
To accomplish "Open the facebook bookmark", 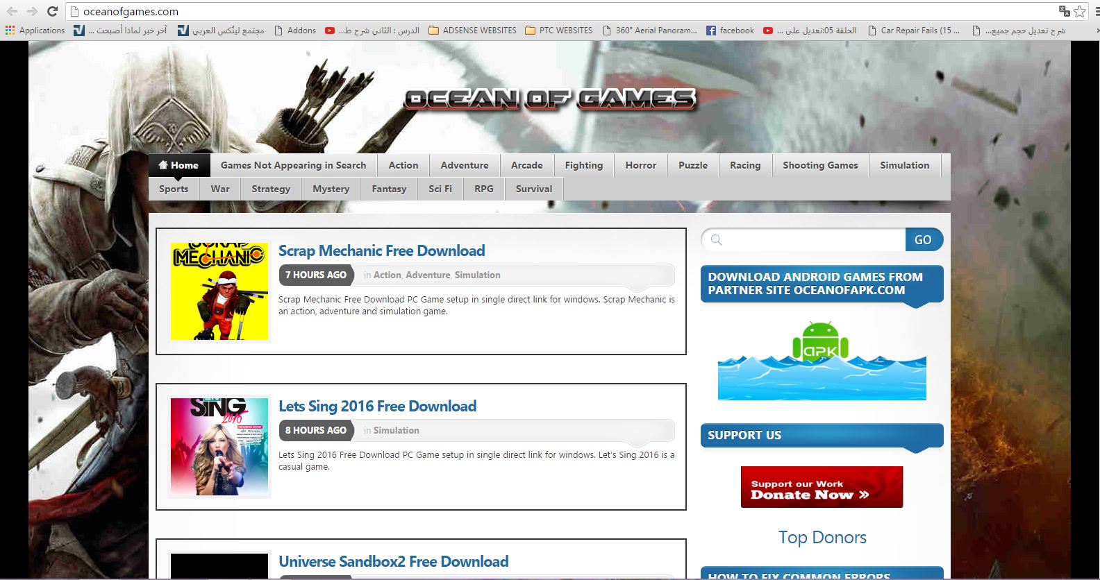I will [730, 31].
